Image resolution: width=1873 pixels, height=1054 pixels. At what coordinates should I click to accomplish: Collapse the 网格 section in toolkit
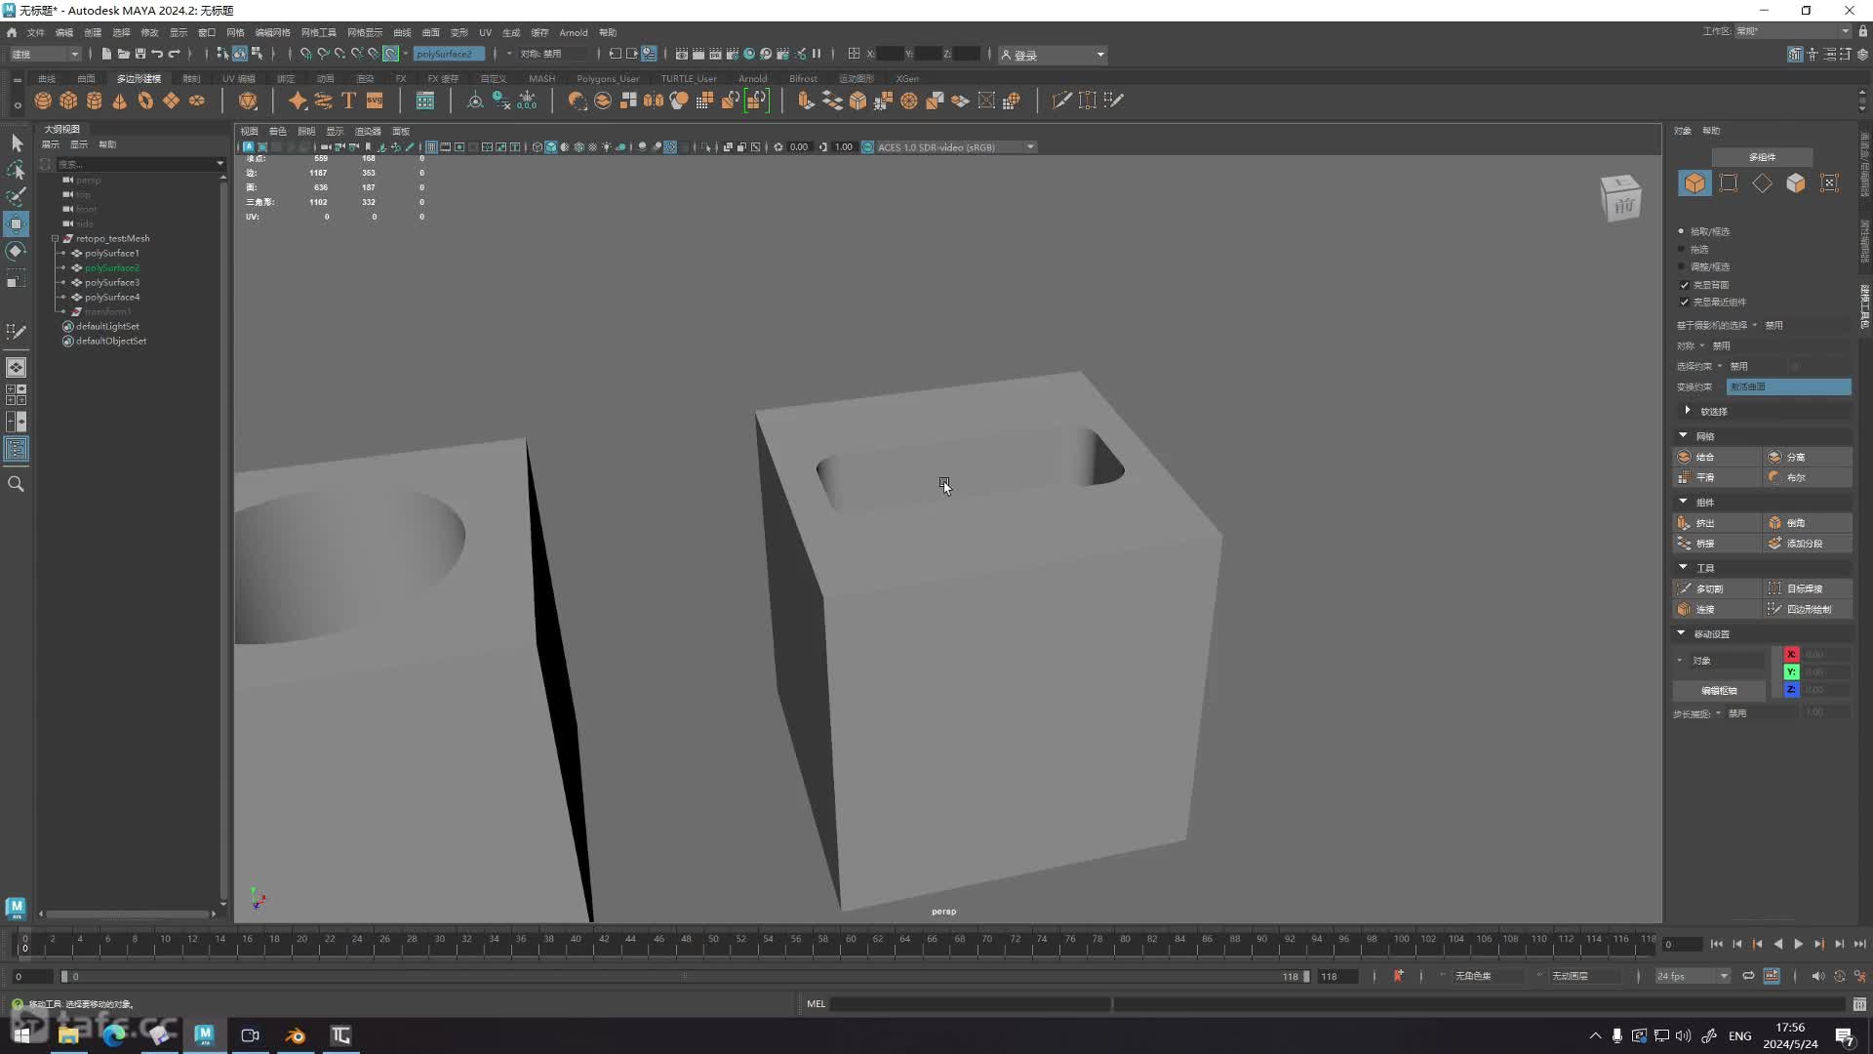1683,435
